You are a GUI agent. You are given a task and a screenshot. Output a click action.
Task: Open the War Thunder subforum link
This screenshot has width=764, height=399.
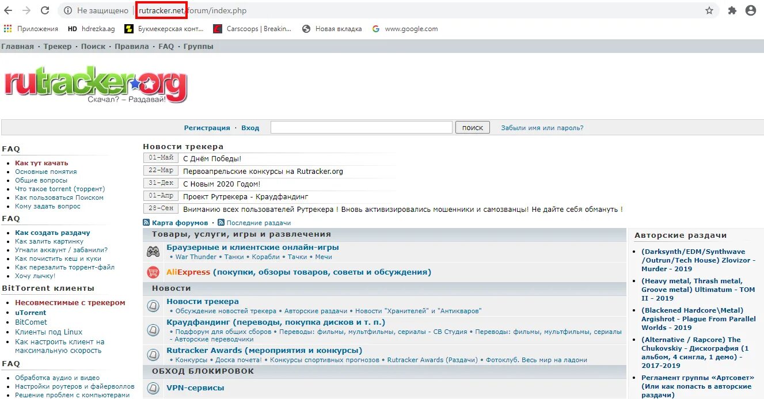pos(196,257)
